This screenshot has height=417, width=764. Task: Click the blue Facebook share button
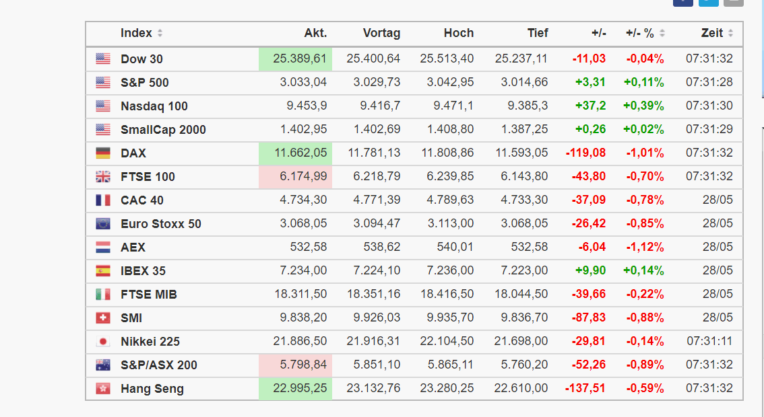pyautogui.click(x=683, y=2)
